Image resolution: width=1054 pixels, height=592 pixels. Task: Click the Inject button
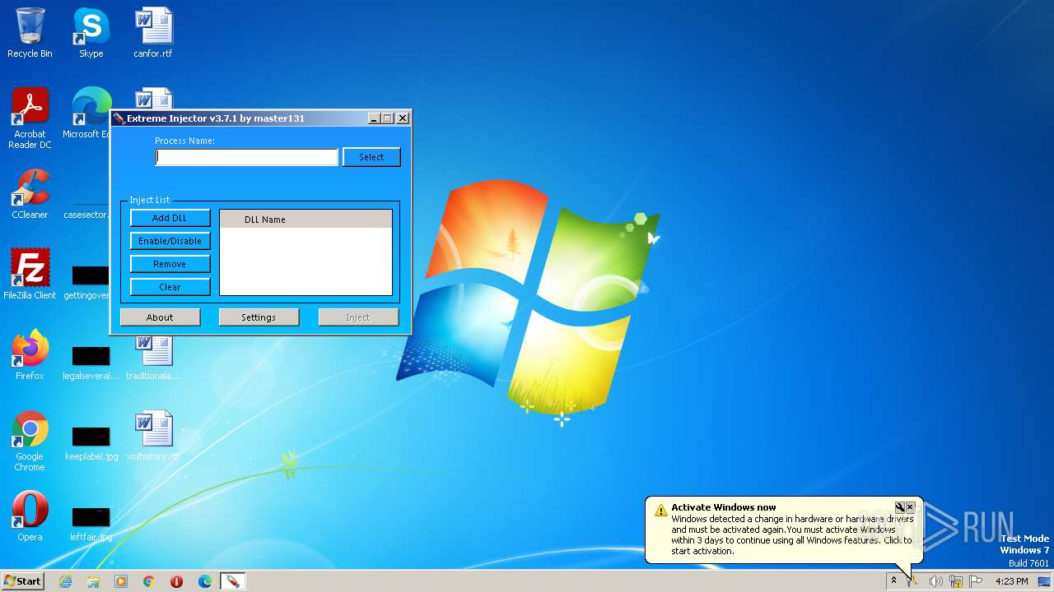(x=358, y=317)
